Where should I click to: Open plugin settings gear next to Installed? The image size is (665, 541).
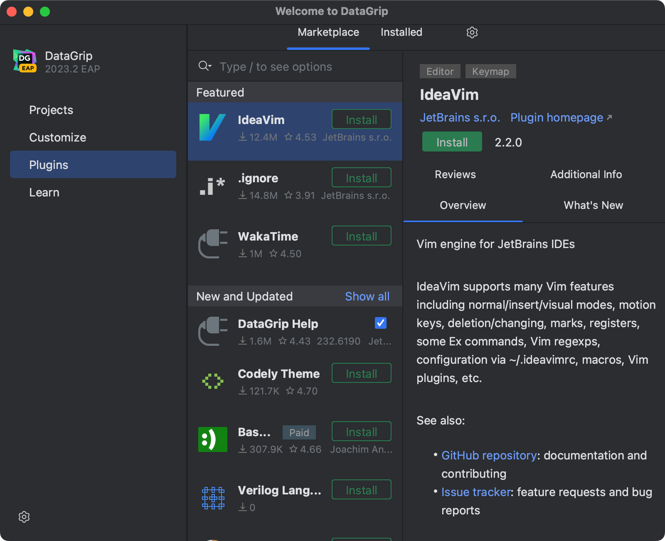[x=472, y=32]
